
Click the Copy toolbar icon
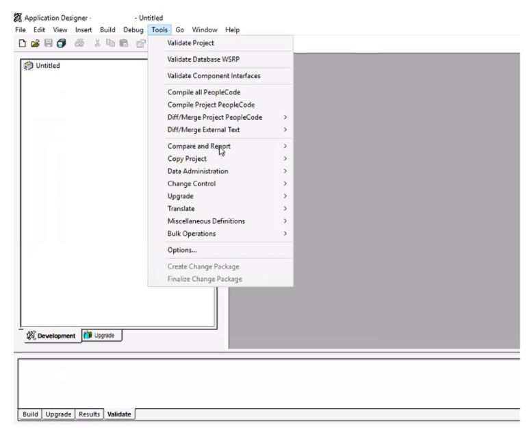point(110,43)
